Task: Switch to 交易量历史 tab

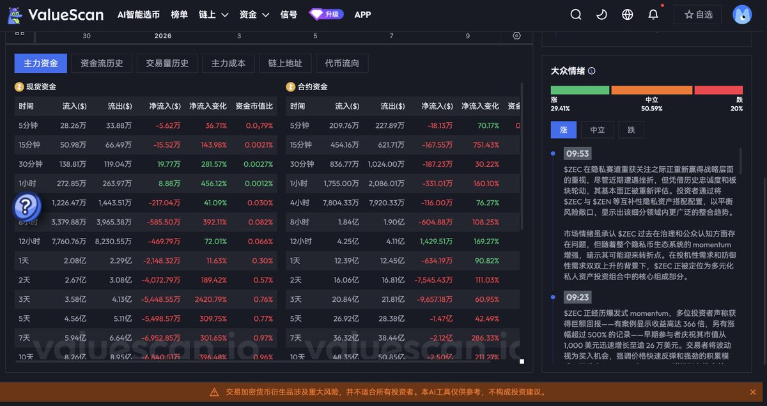Action: pyautogui.click(x=167, y=63)
